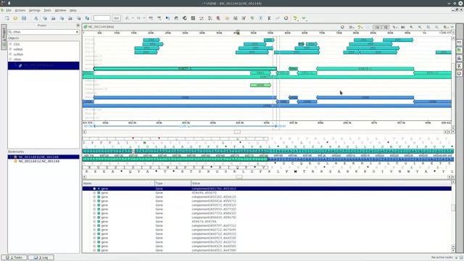Click the yellow Open file icon in main toolbar
Image resolution: width=464 pixels, height=261 pixels.
(15, 18)
